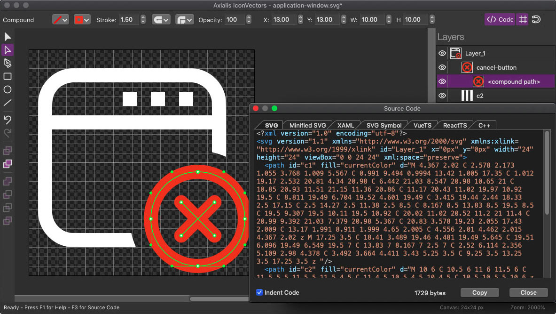Click the Undo arrow icon

(8, 119)
